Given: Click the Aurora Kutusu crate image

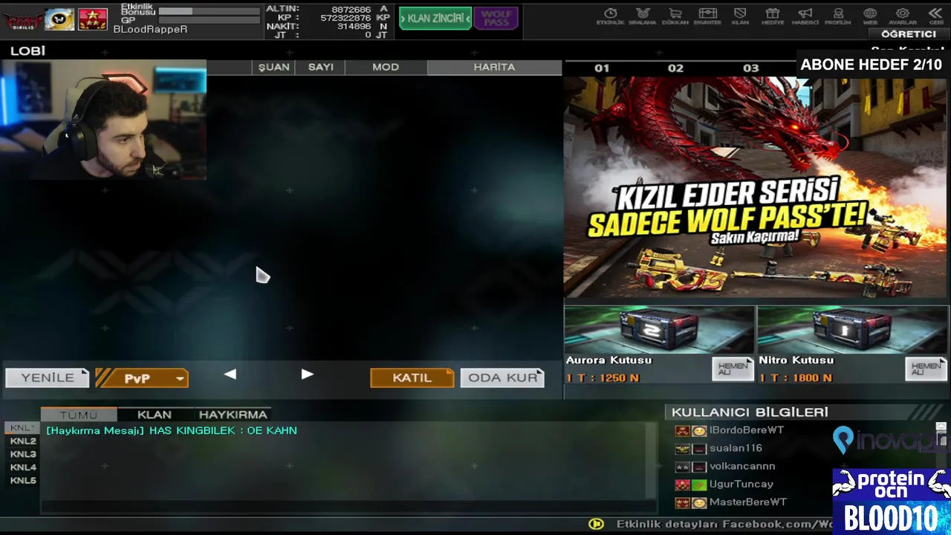Looking at the screenshot, I should (659, 329).
